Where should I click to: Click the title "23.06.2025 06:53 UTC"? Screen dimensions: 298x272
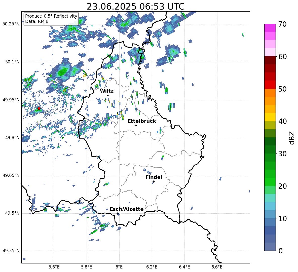point(135,7)
